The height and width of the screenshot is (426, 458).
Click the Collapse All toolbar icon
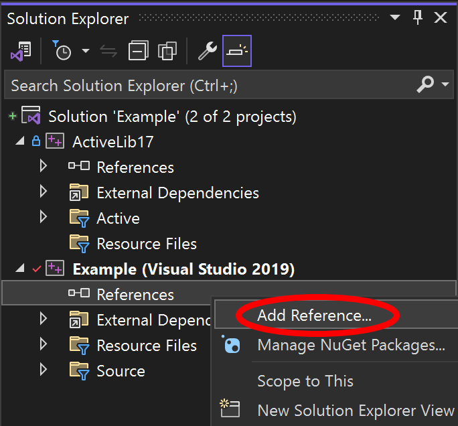pos(139,52)
